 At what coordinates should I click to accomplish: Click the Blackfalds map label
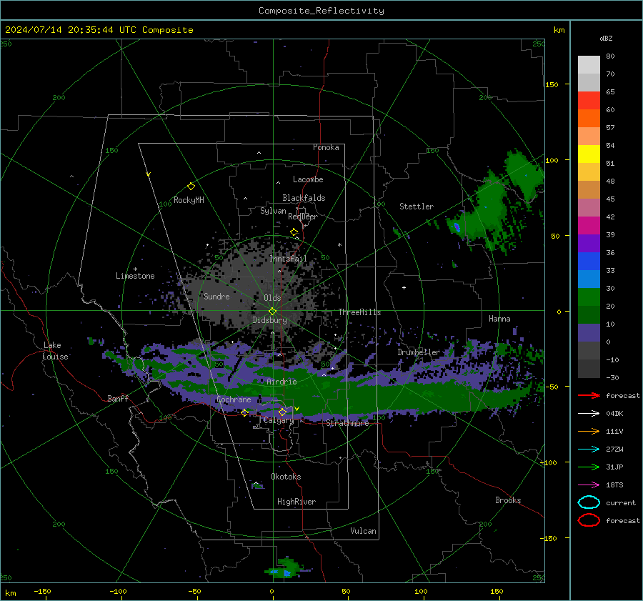pos(304,198)
